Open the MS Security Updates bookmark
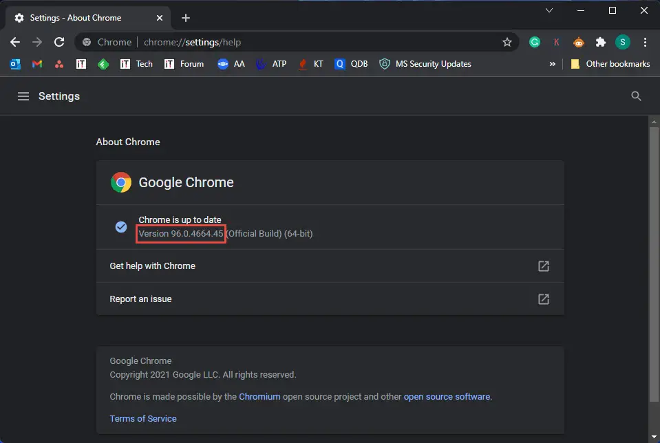Image resolution: width=660 pixels, height=443 pixels. point(425,64)
